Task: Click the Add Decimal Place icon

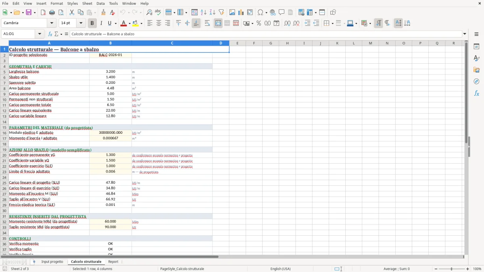Action: (287, 23)
